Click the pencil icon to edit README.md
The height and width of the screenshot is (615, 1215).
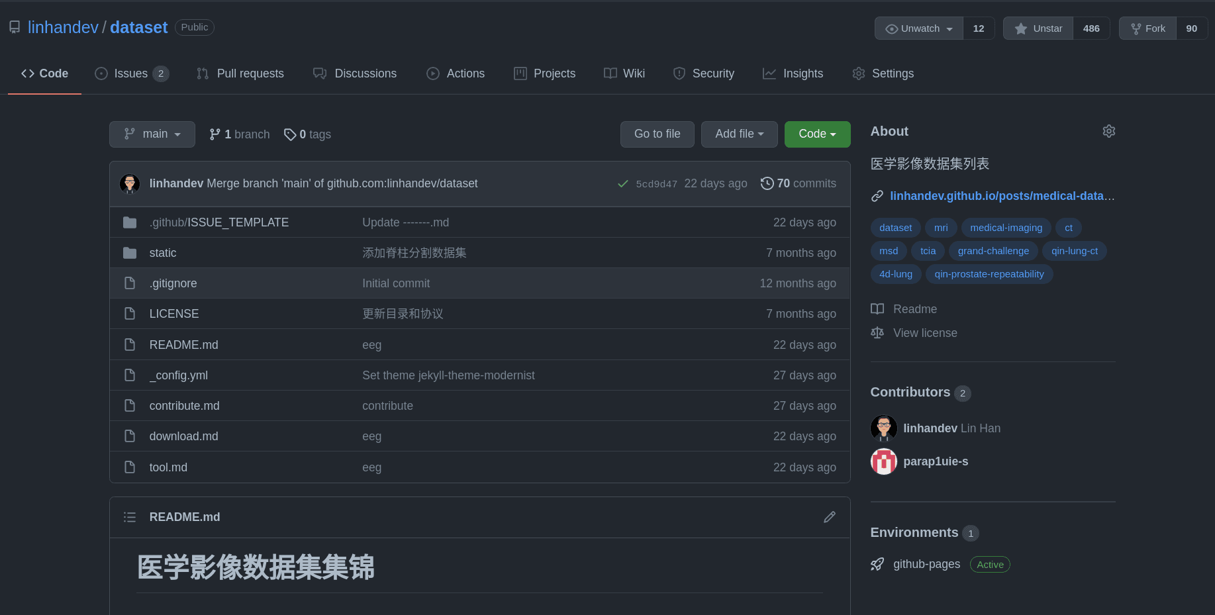(829, 517)
